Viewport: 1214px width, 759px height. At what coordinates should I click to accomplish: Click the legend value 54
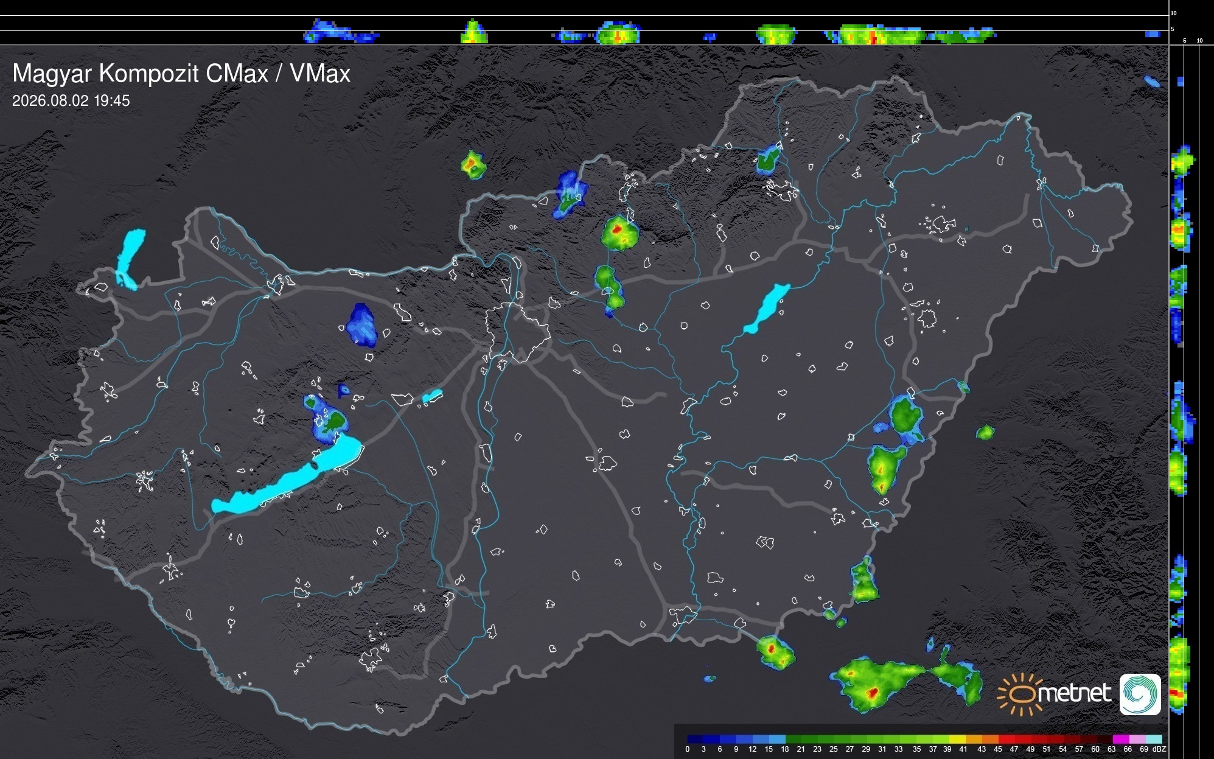pyautogui.click(x=1063, y=749)
